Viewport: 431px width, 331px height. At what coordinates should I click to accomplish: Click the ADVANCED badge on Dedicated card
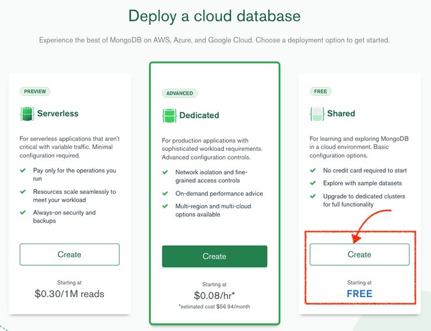(180, 93)
